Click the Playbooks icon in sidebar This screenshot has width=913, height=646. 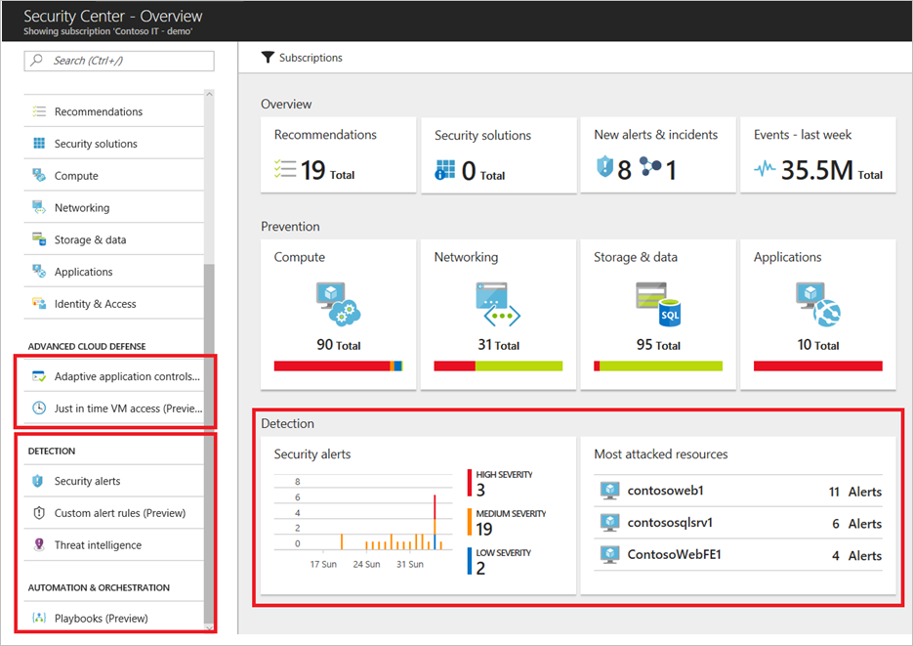click(x=39, y=618)
